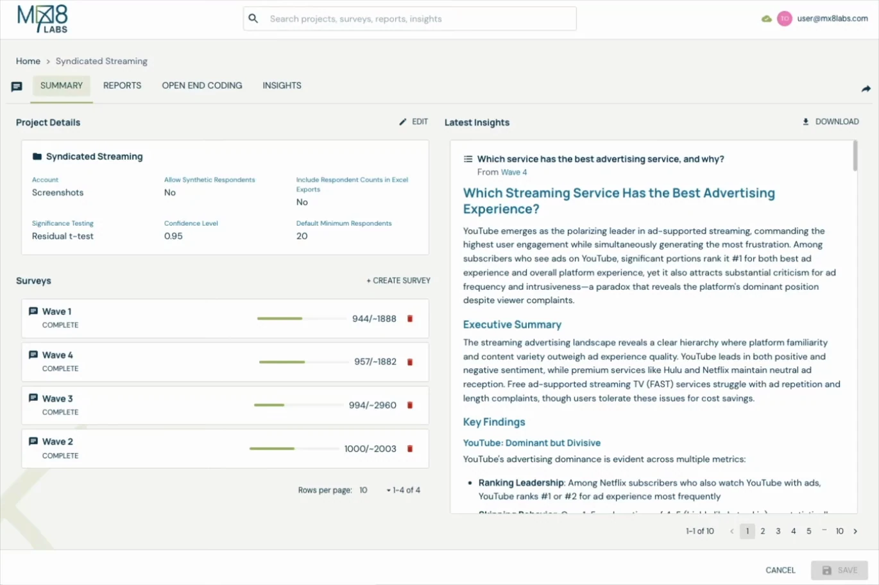Click the Latest Insights panel scrollbar
Viewport: 879px width, 585px height.
click(855, 156)
